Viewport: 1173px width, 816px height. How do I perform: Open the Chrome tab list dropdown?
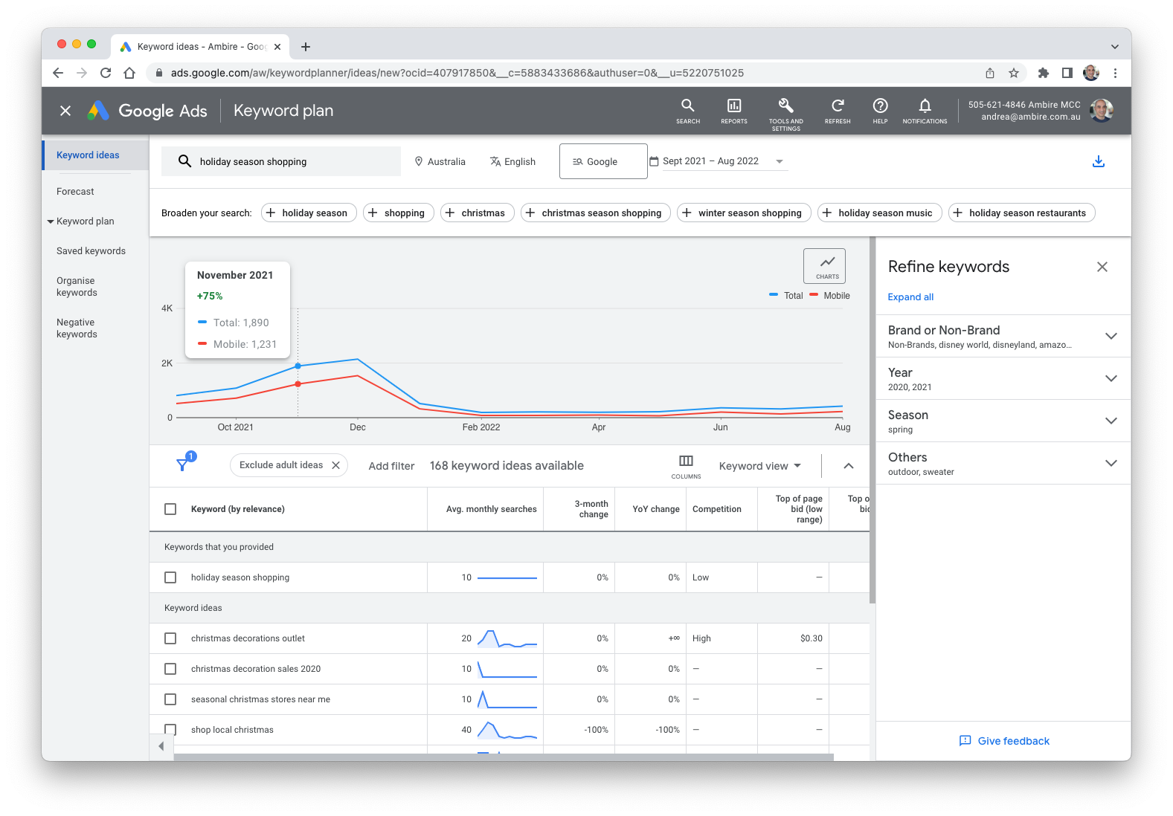(1115, 47)
